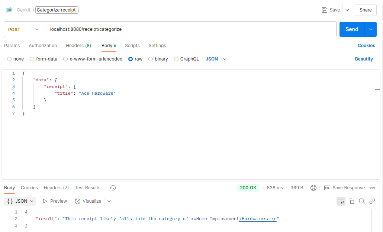
Task: Open the Genkit collection breadcrumb
Action: point(23,10)
